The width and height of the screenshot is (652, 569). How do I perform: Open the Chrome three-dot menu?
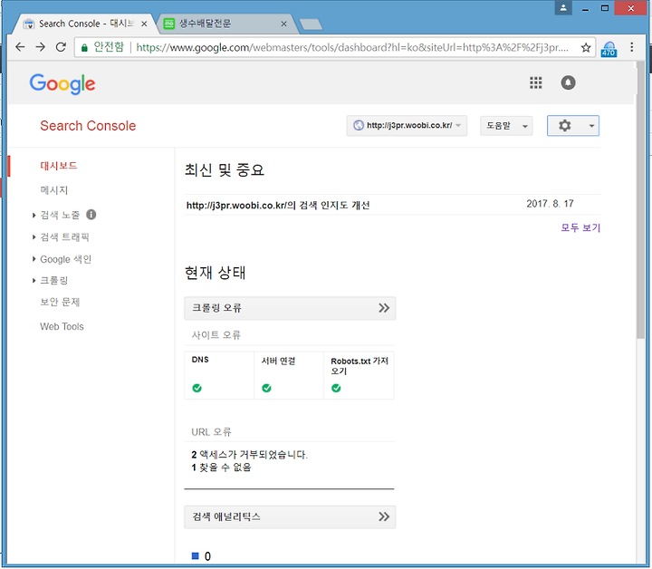[x=632, y=47]
